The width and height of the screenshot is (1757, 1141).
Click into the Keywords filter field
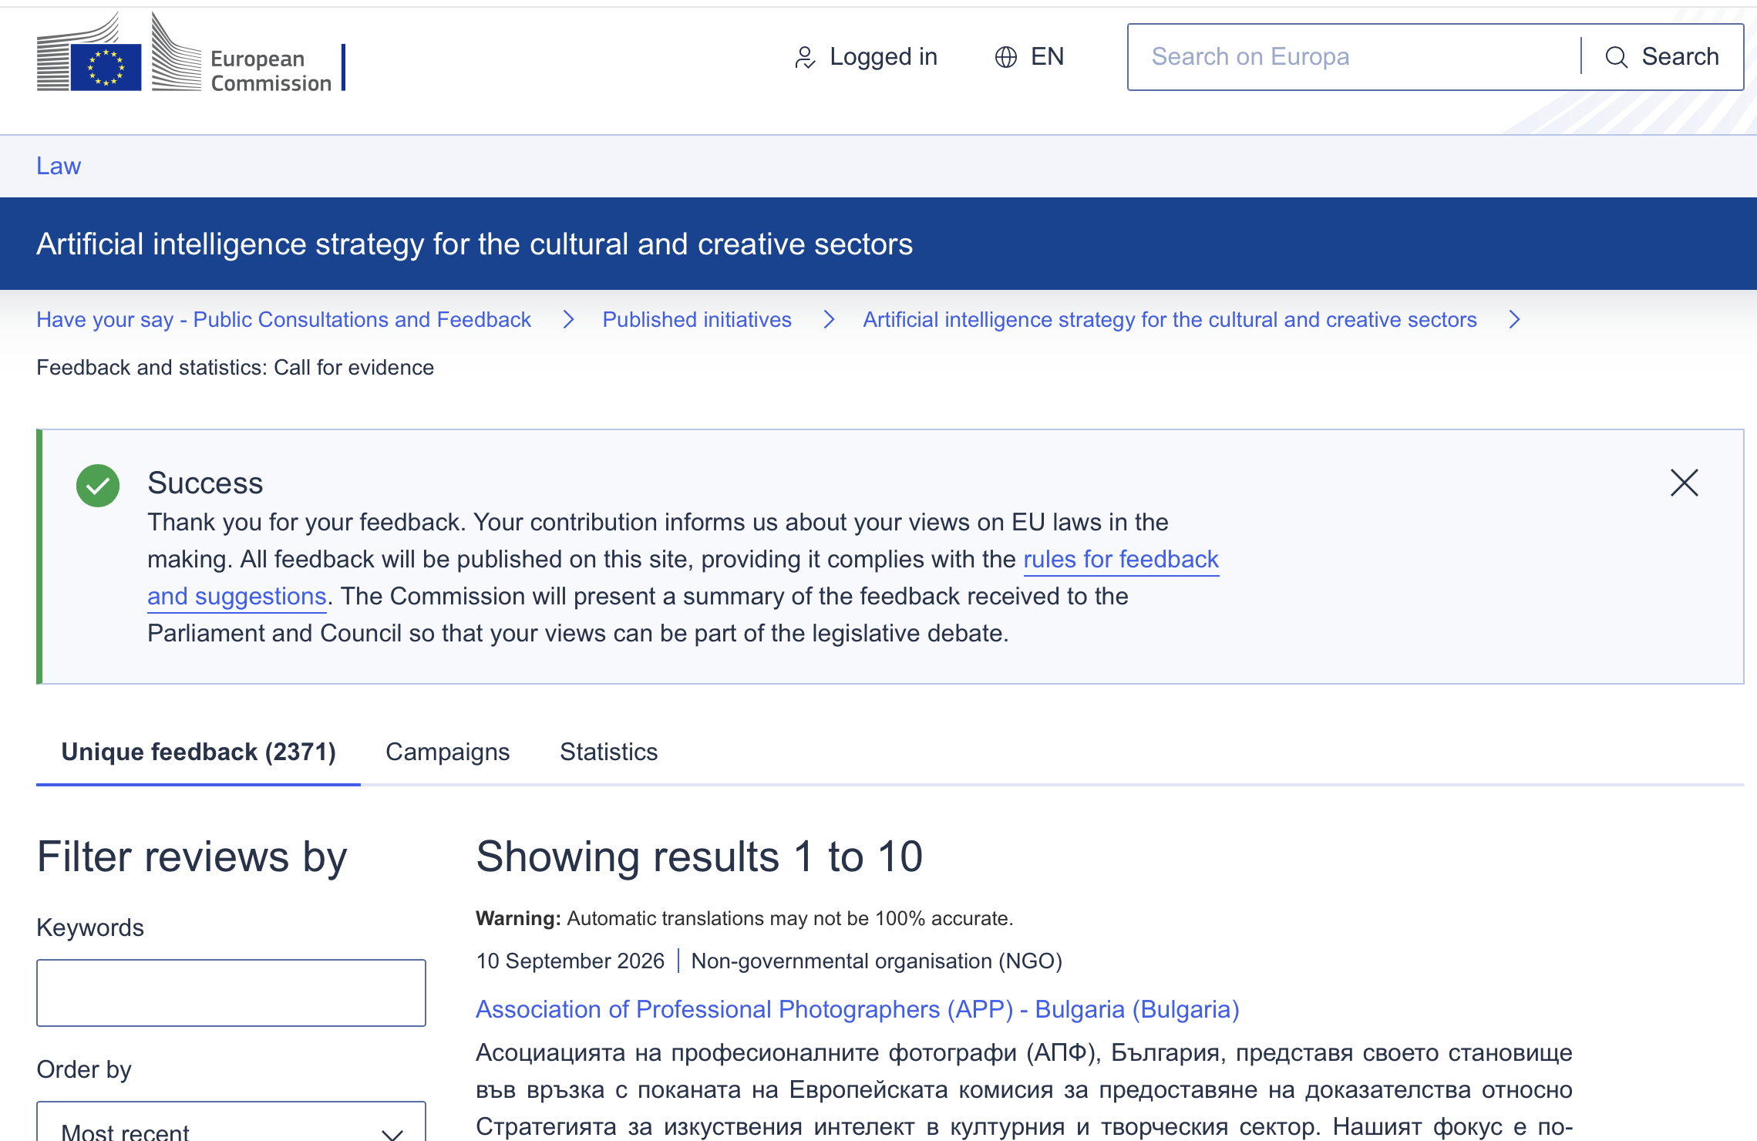click(231, 993)
